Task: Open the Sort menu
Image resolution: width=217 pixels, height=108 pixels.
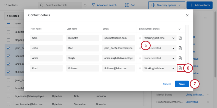Action: click(130, 5)
